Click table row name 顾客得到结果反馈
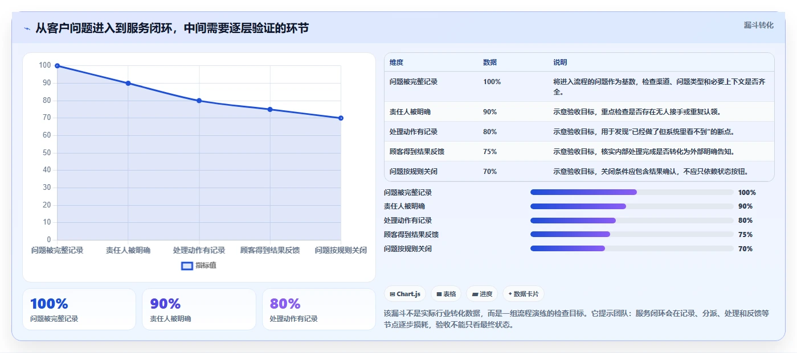Image resolution: width=797 pixels, height=353 pixels. pyautogui.click(x=417, y=152)
